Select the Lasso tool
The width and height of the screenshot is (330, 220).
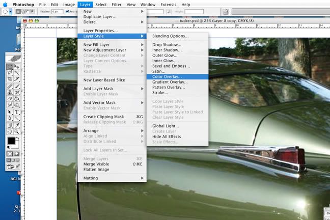10,73
